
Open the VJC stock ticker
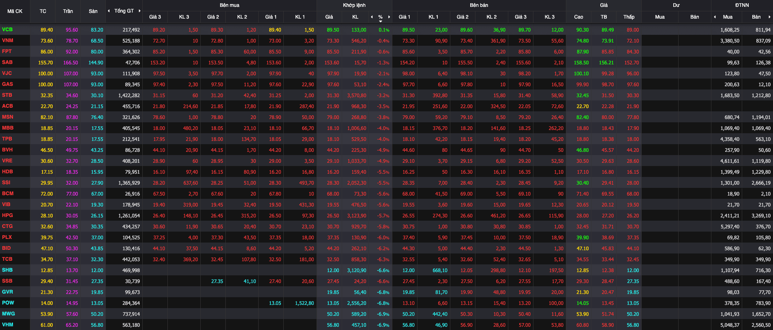point(7,73)
